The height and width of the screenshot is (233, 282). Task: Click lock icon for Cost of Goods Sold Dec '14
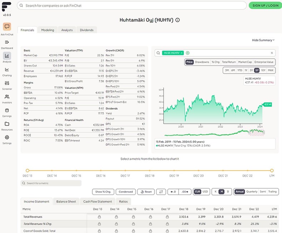(x=117, y=231)
